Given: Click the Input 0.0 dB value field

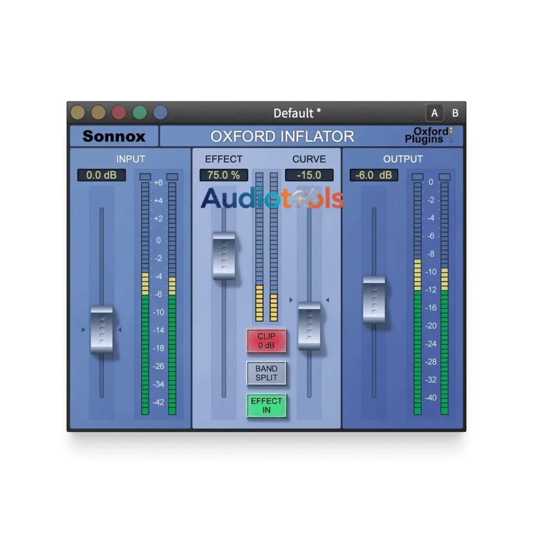Looking at the screenshot, I should point(101,175).
